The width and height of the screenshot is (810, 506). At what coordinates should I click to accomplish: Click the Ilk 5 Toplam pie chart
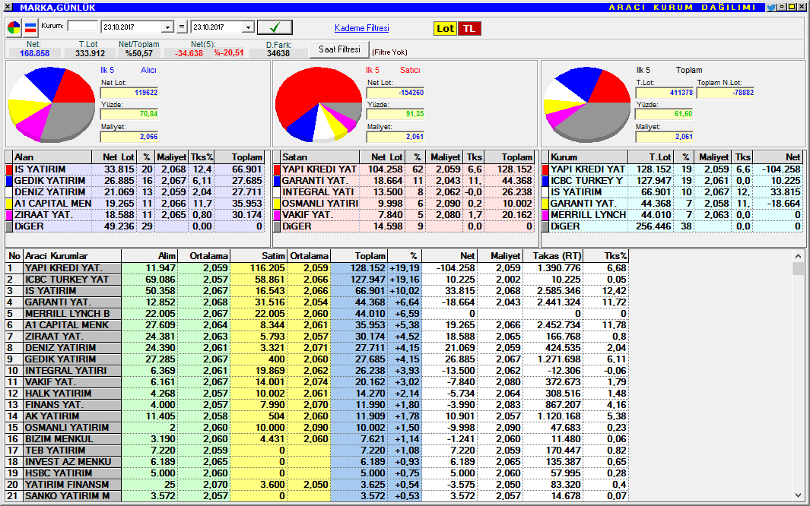[587, 104]
